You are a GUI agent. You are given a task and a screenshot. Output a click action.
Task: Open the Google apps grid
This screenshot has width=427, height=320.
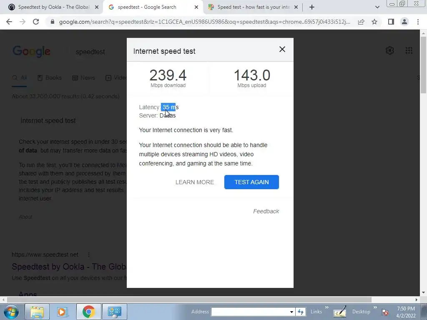pyautogui.click(x=409, y=50)
